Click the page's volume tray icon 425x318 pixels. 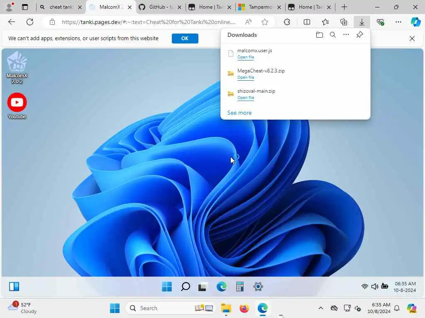pos(375,287)
